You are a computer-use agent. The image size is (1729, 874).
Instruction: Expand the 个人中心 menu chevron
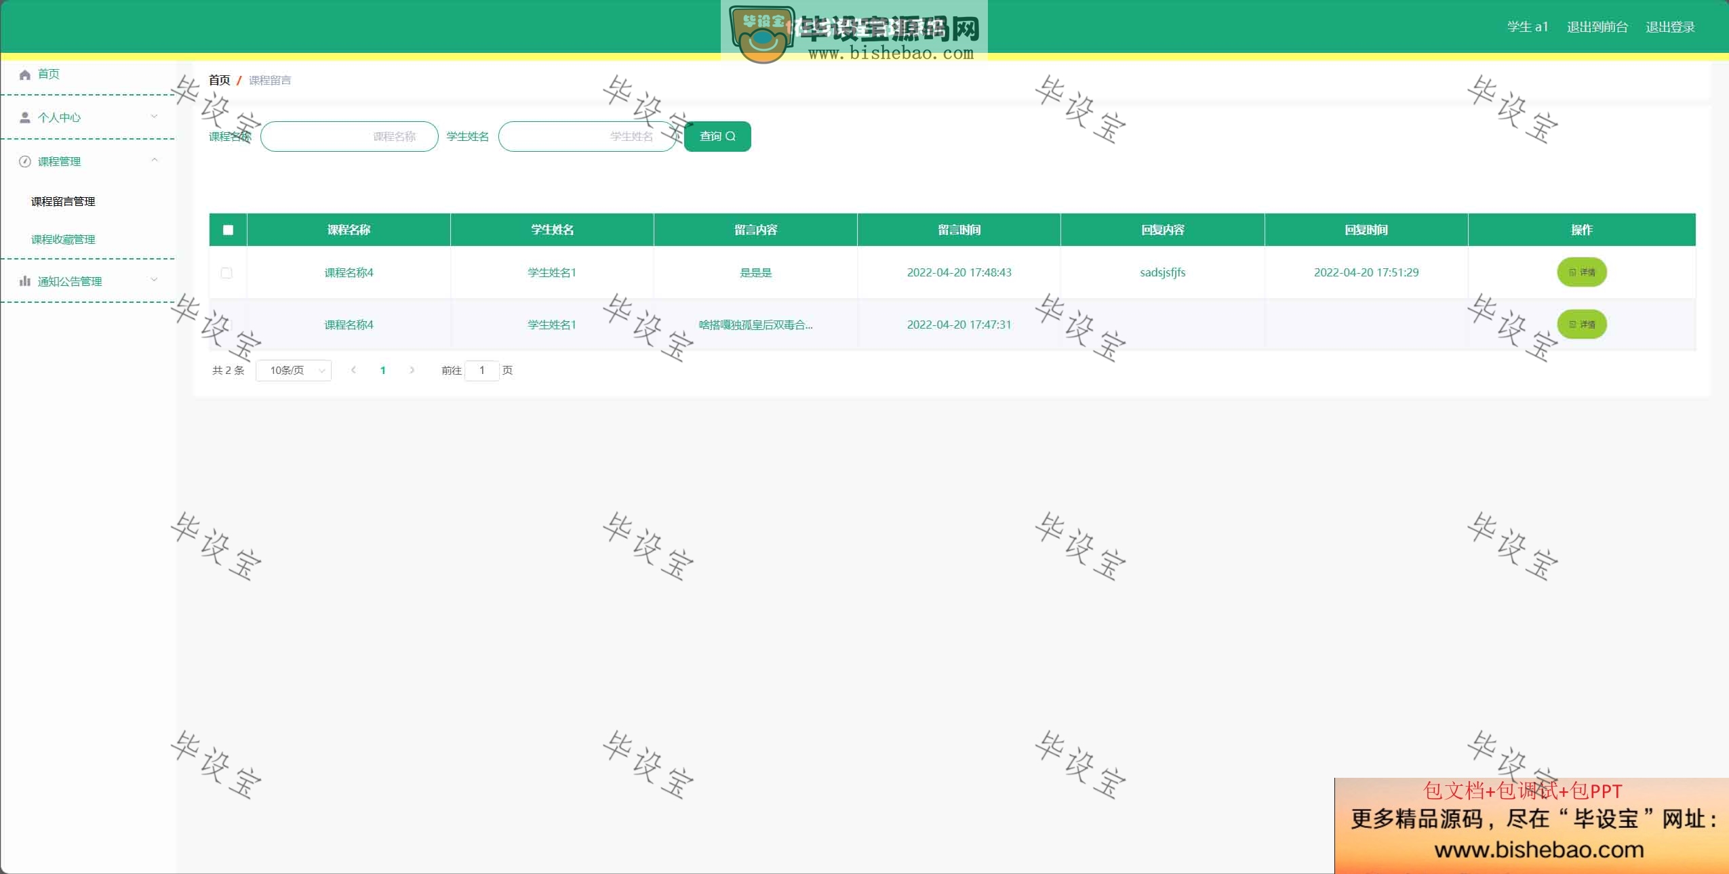coord(154,117)
